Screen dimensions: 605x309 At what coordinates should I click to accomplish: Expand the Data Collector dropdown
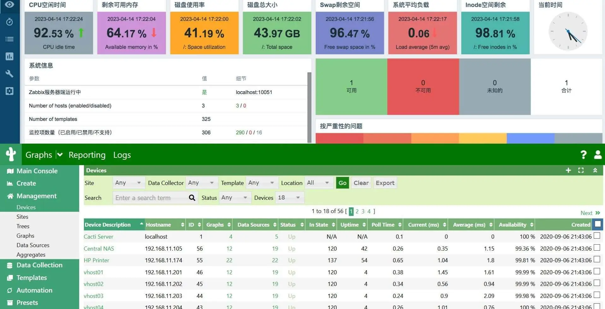click(201, 183)
